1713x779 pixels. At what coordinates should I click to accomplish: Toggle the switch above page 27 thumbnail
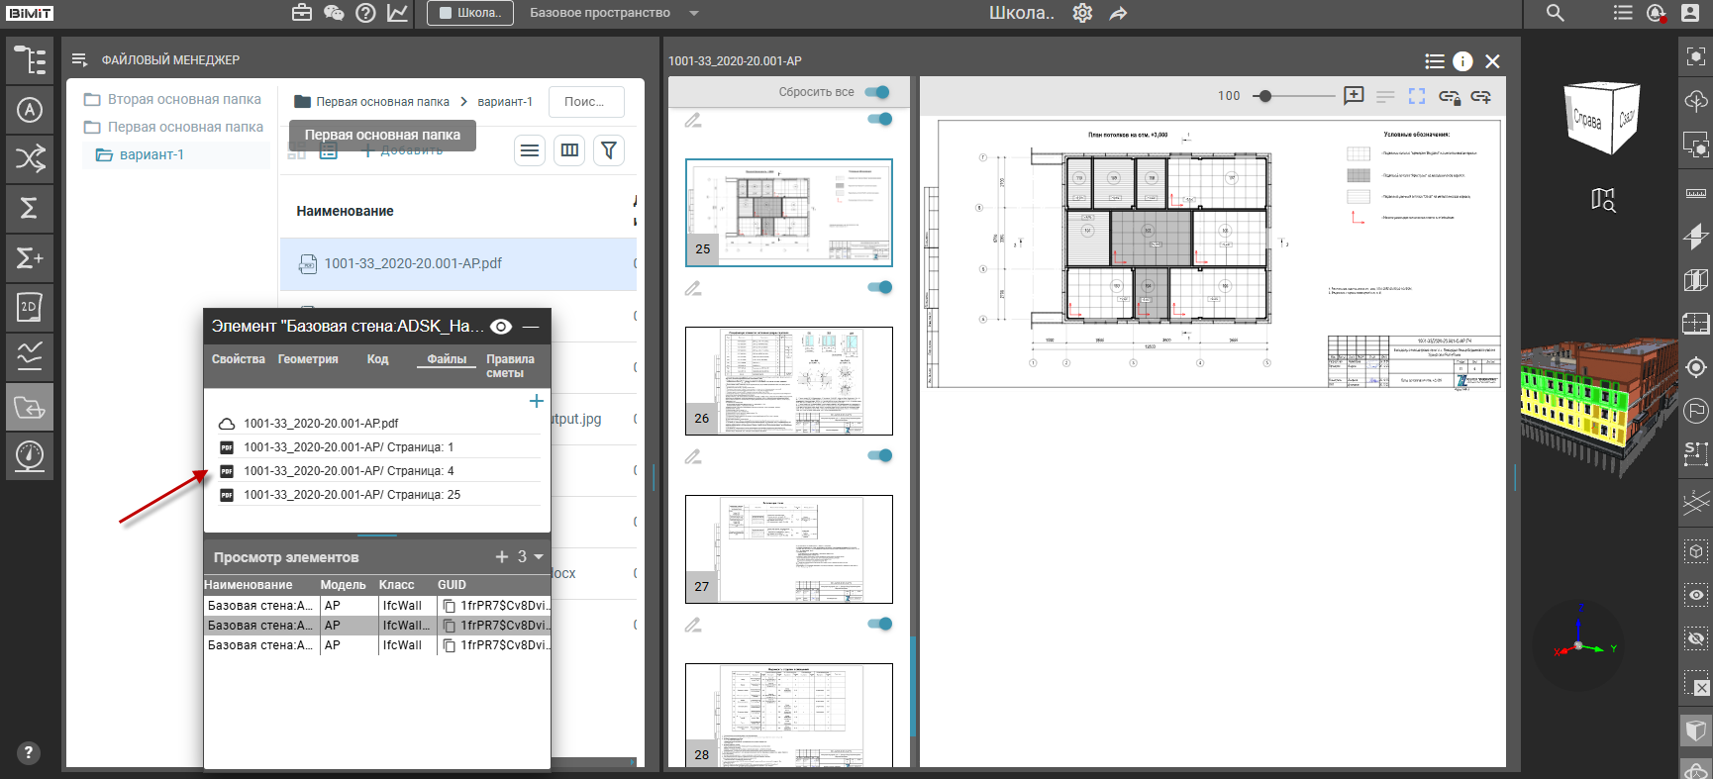[x=880, y=455]
